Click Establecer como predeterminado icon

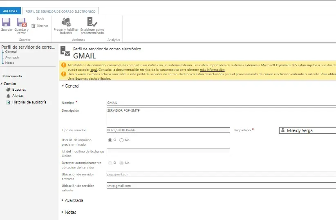[x=92, y=22]
